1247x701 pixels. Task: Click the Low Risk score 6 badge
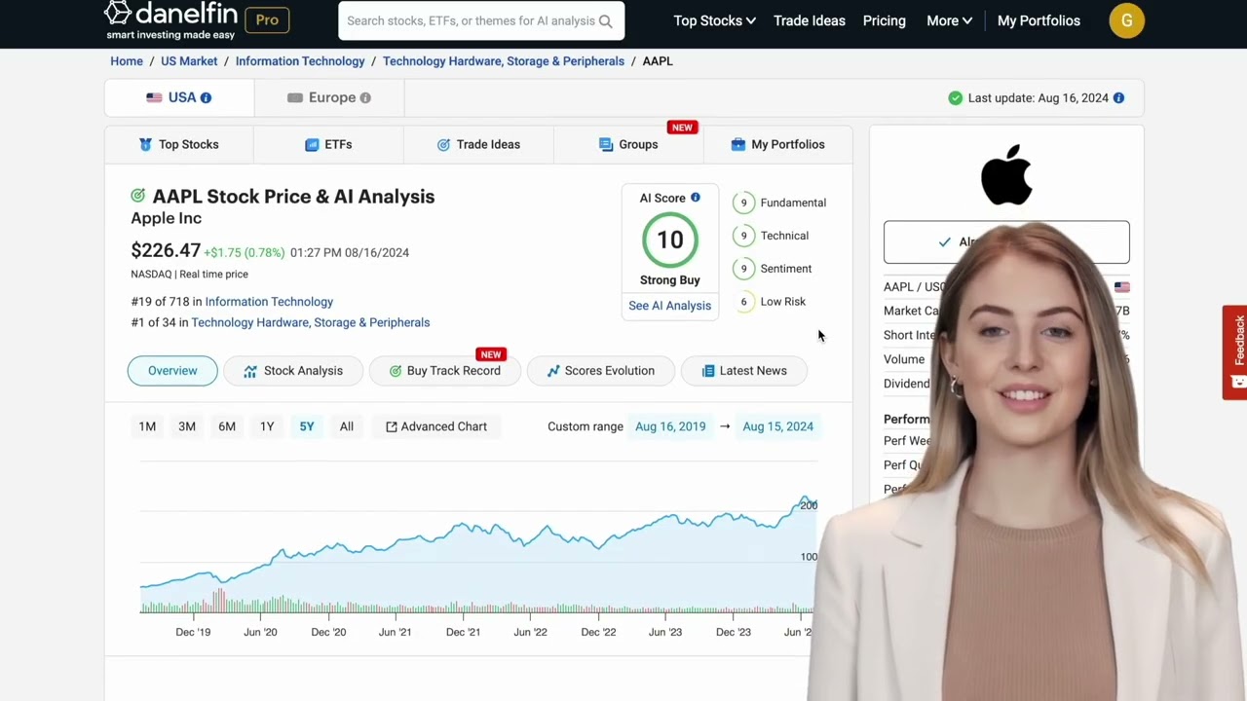tap(743, 302)
